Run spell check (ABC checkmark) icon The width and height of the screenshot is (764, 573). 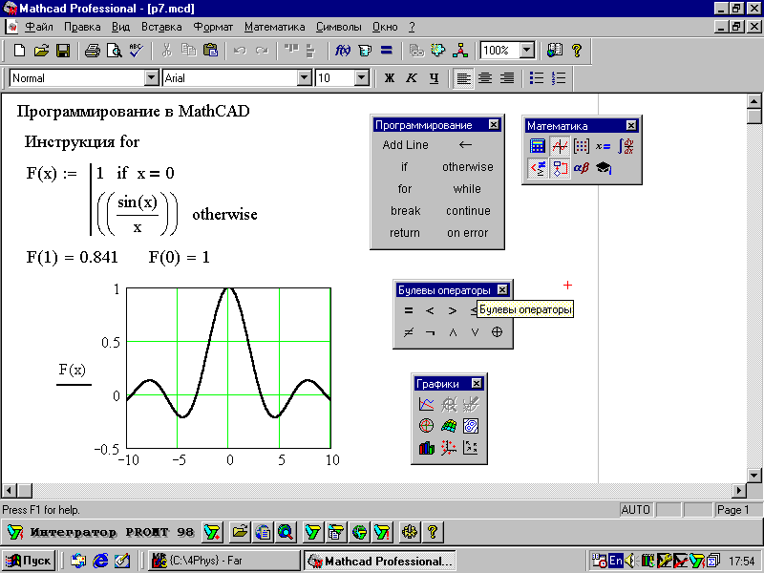point(137,51)
